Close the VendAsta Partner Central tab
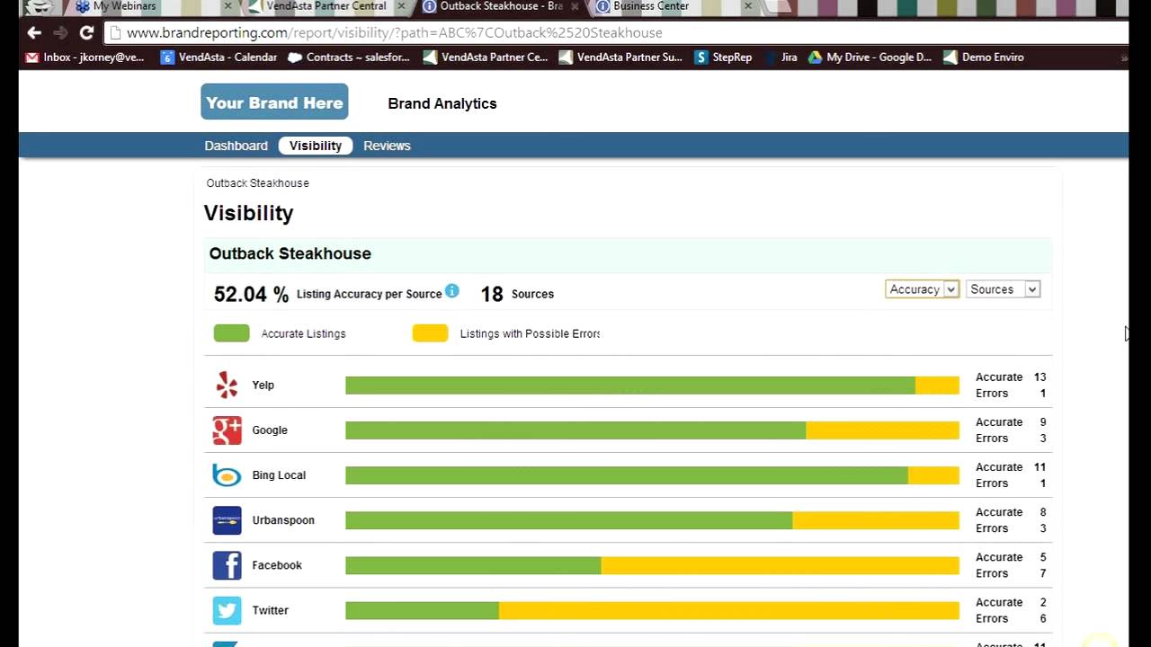 (x=401, y=6)
